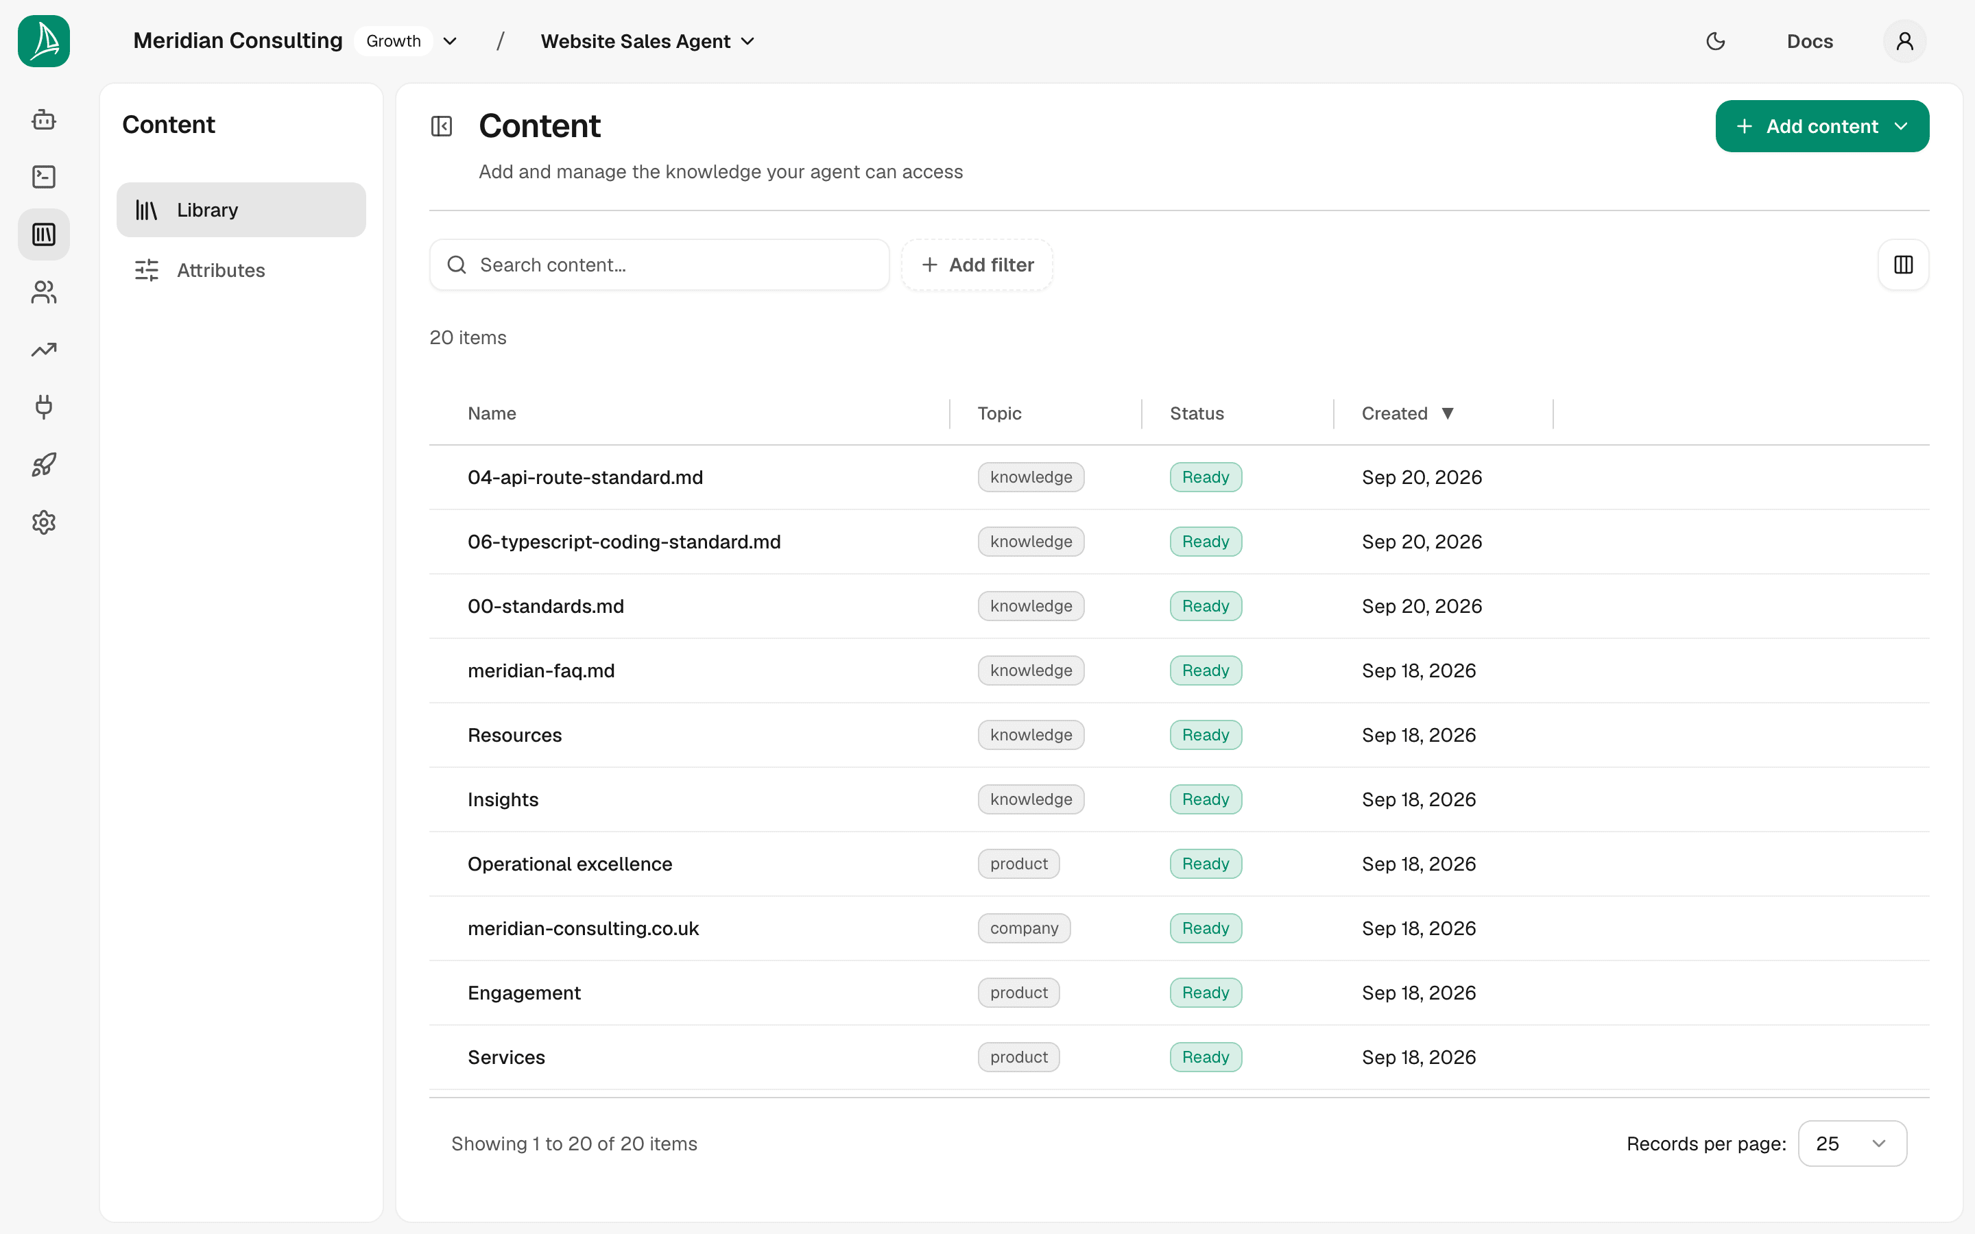Open meridian-faq.md item
This screenshot has width=1975, height=1234.
[x=541, y=671]
